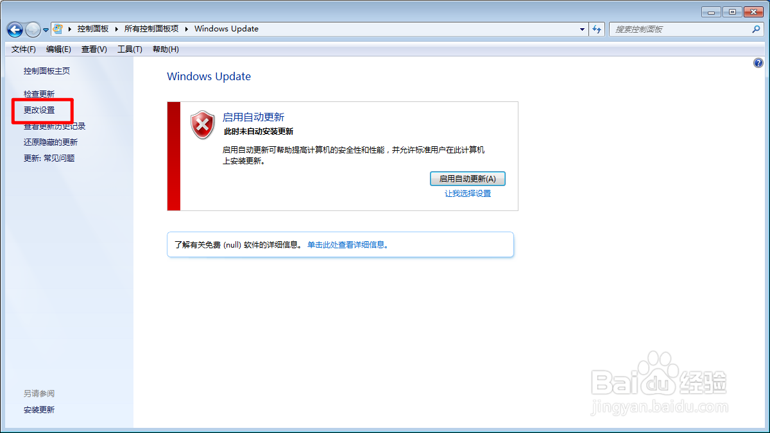Viewport: 770px width, 433px height.
Task: Click the refresh button next to address bar
Action: [x=597, y=30]
